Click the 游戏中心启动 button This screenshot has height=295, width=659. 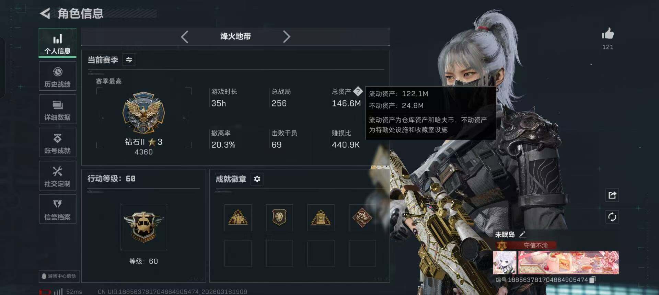pos(59,276)
